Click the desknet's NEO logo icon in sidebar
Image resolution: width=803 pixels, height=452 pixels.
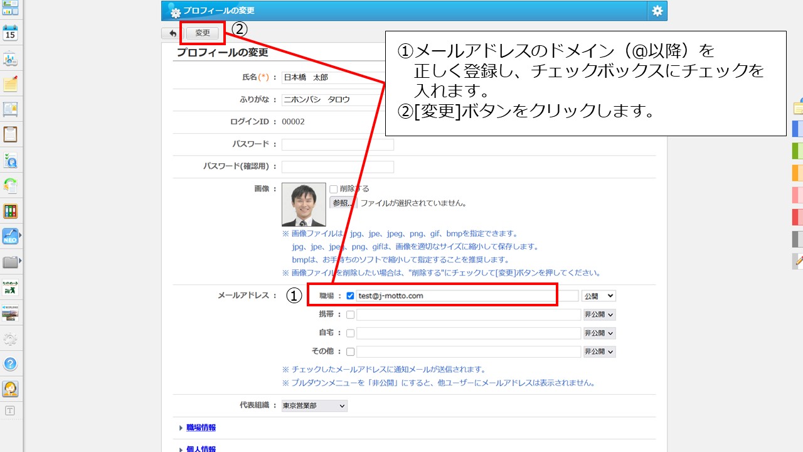9,236
